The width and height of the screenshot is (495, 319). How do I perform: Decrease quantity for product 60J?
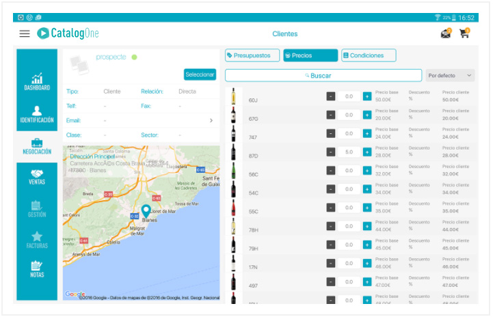click(x=330, y=96)
